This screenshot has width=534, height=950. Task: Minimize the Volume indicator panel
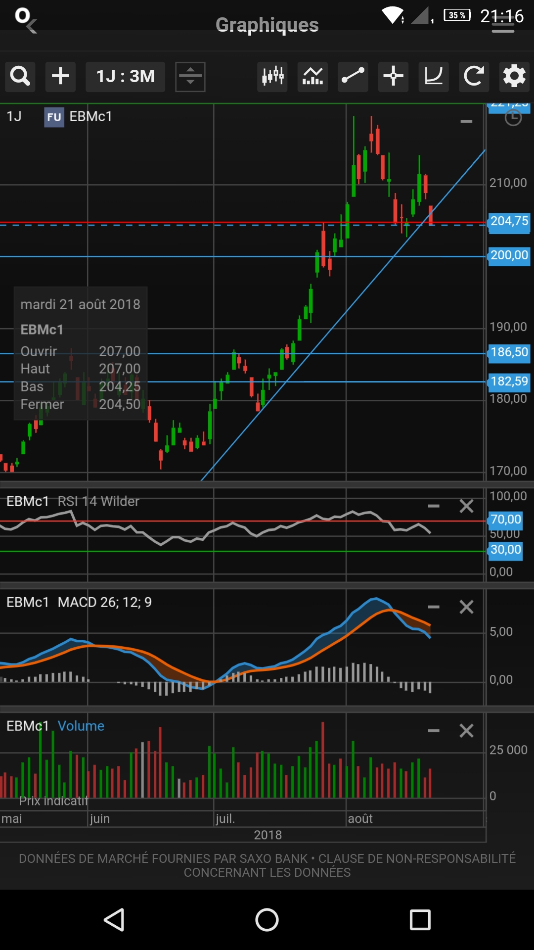(434, 731)
